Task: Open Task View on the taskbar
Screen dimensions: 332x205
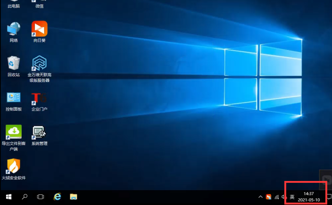Action: click(40, 197)
